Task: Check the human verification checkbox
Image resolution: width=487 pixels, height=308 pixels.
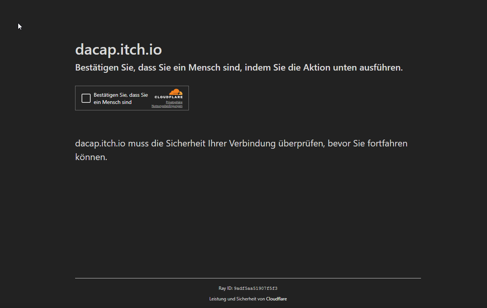Action: pyautogui.click(x=86, y=98)
